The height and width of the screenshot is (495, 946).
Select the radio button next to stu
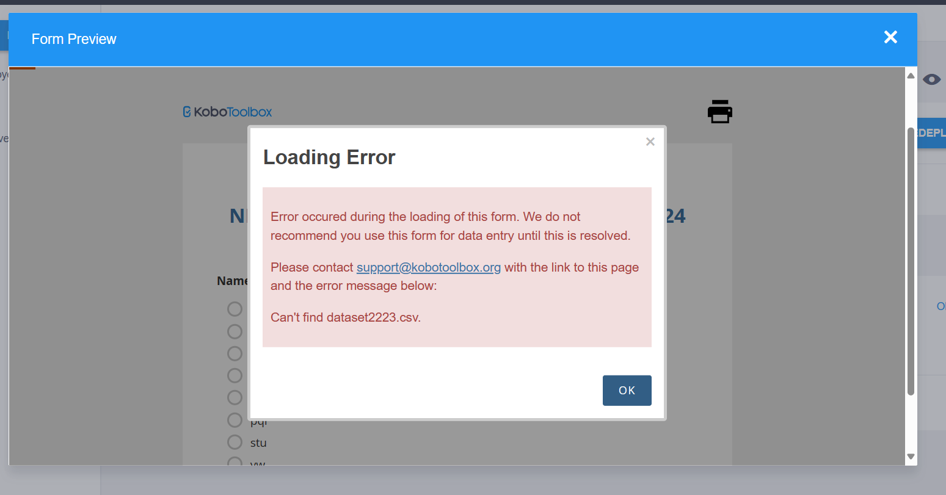pos(235,442)
